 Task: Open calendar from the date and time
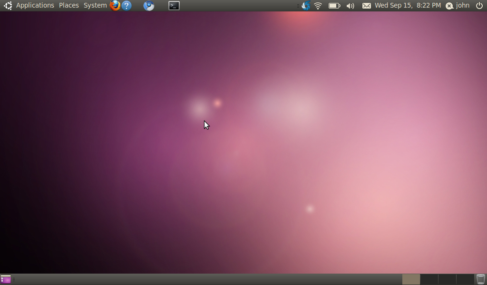point(408,6)
